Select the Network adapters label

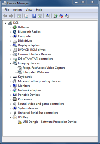coord(30,90)
